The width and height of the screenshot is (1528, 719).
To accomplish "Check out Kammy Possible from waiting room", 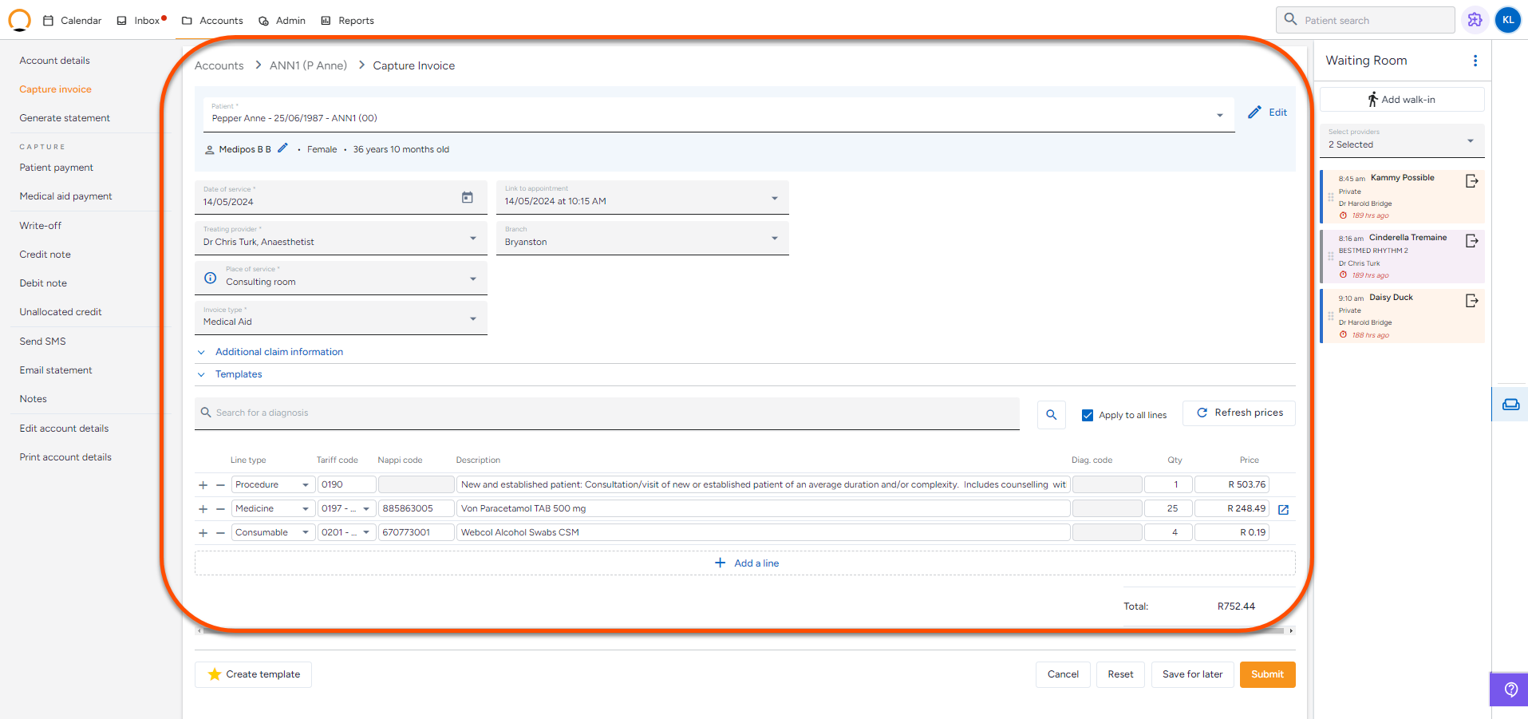I will click(x=1471, y=181).
